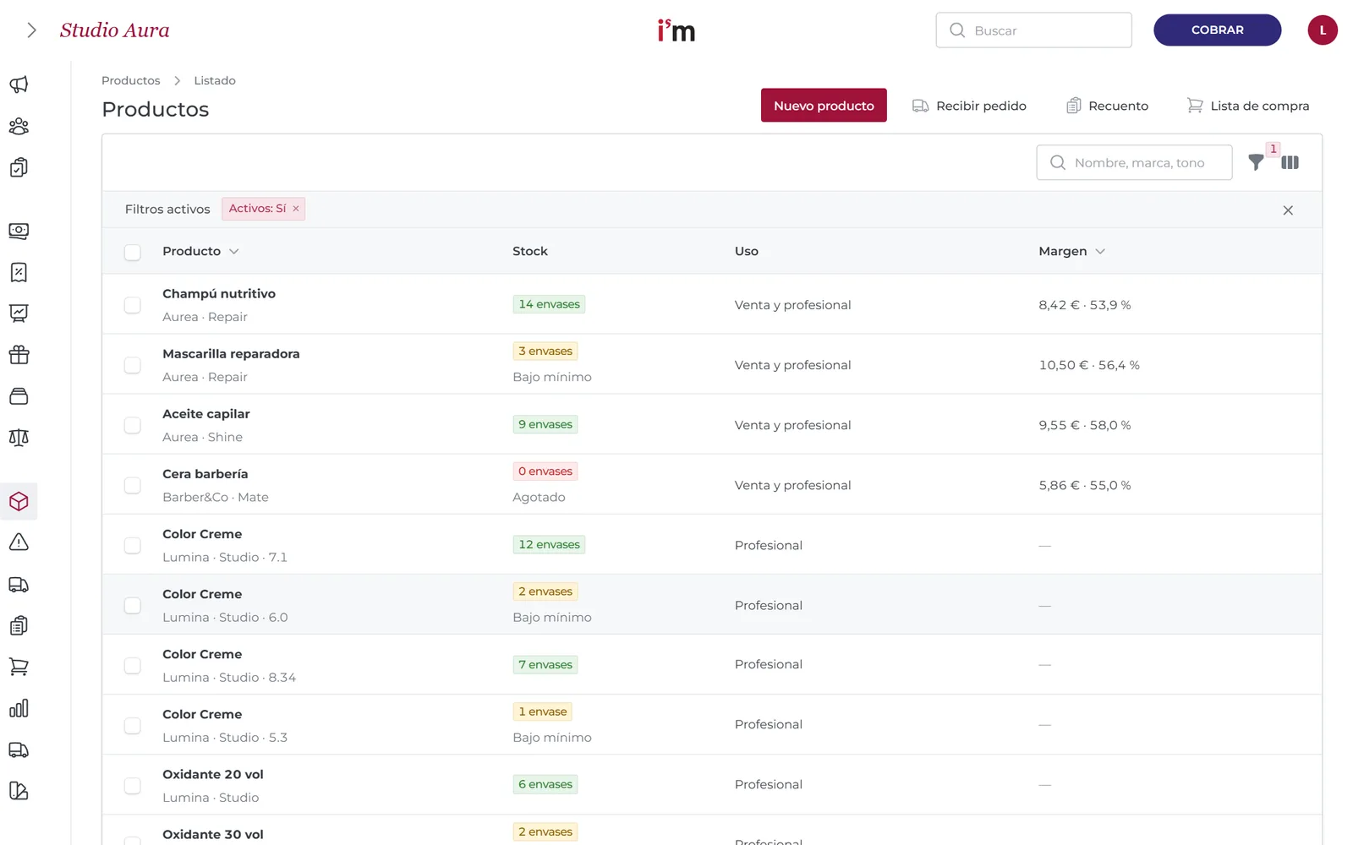1353x845 pixels.
Task: Click the filter funnel icon
Action: click(1257, 162)
